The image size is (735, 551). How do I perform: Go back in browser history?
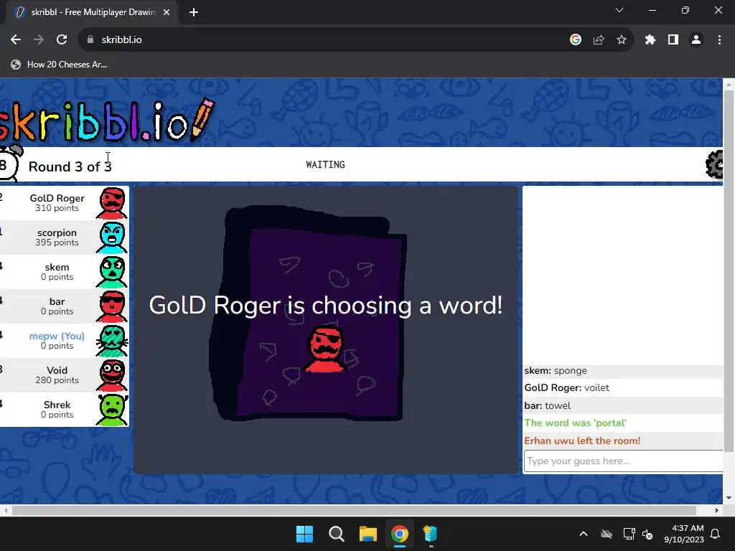16,40
